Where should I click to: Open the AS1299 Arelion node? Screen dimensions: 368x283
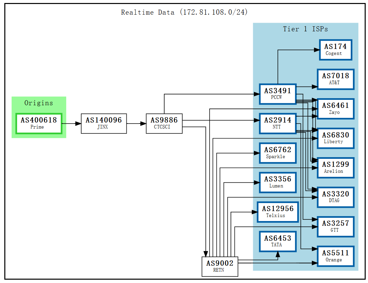click(x=335, y=167)
